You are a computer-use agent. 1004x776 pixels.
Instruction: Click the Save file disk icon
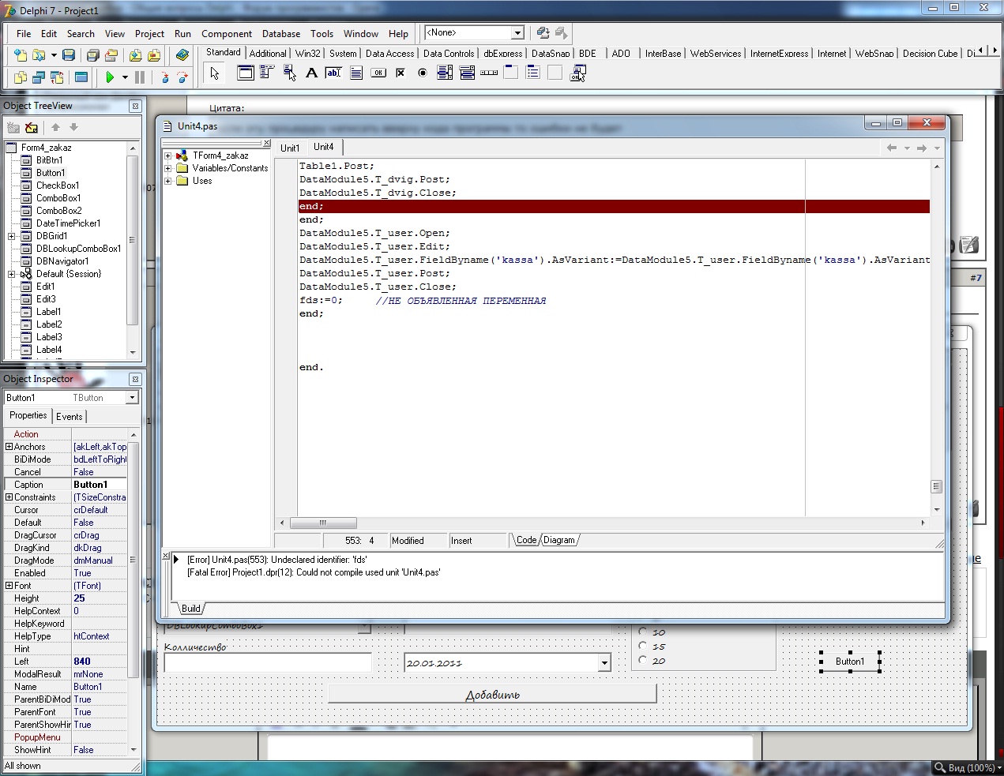click(x=69, y=55)
